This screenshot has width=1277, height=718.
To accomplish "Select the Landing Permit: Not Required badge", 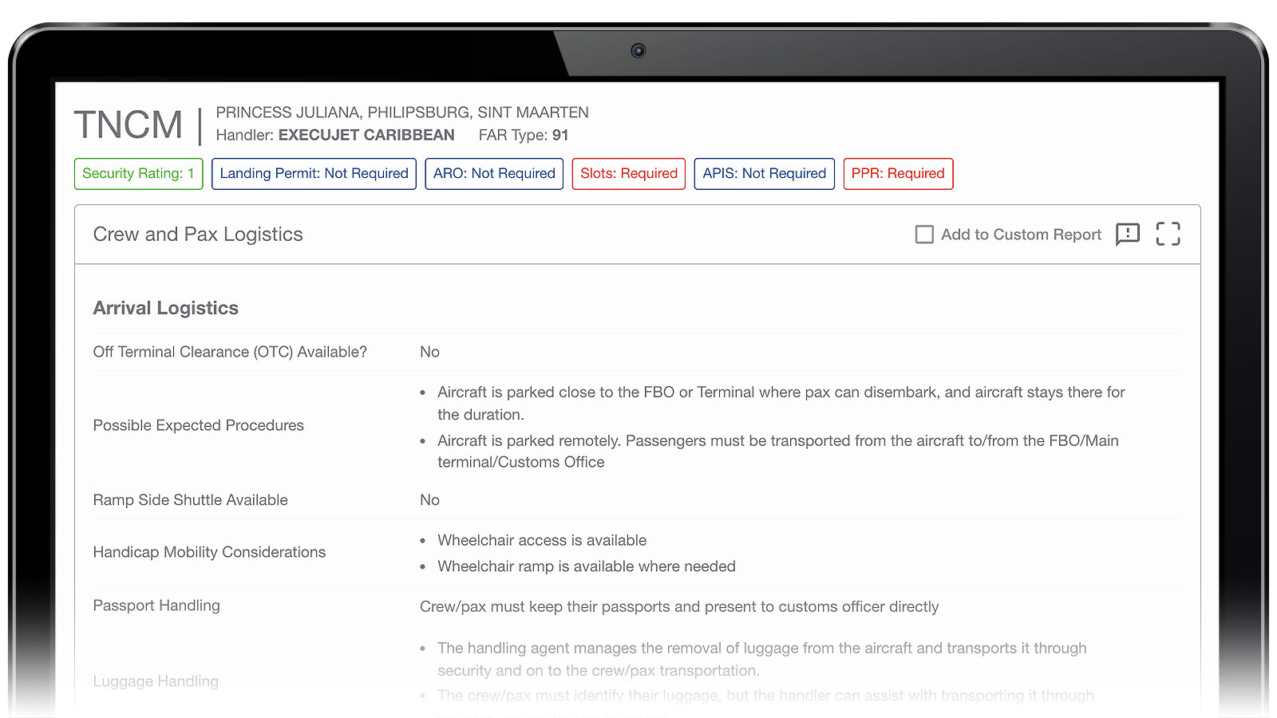I will 314,174.
